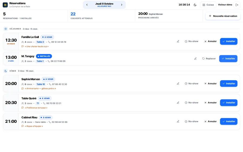Go to the next day with right chevron
The width and height of the screenshot is (243, 152).
122,5
